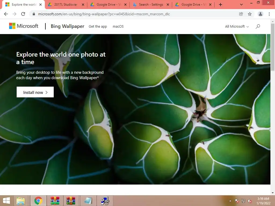Open File Explorer from taskbar
275x206 pixels.
pyautogui.click(x=20, y=201)
